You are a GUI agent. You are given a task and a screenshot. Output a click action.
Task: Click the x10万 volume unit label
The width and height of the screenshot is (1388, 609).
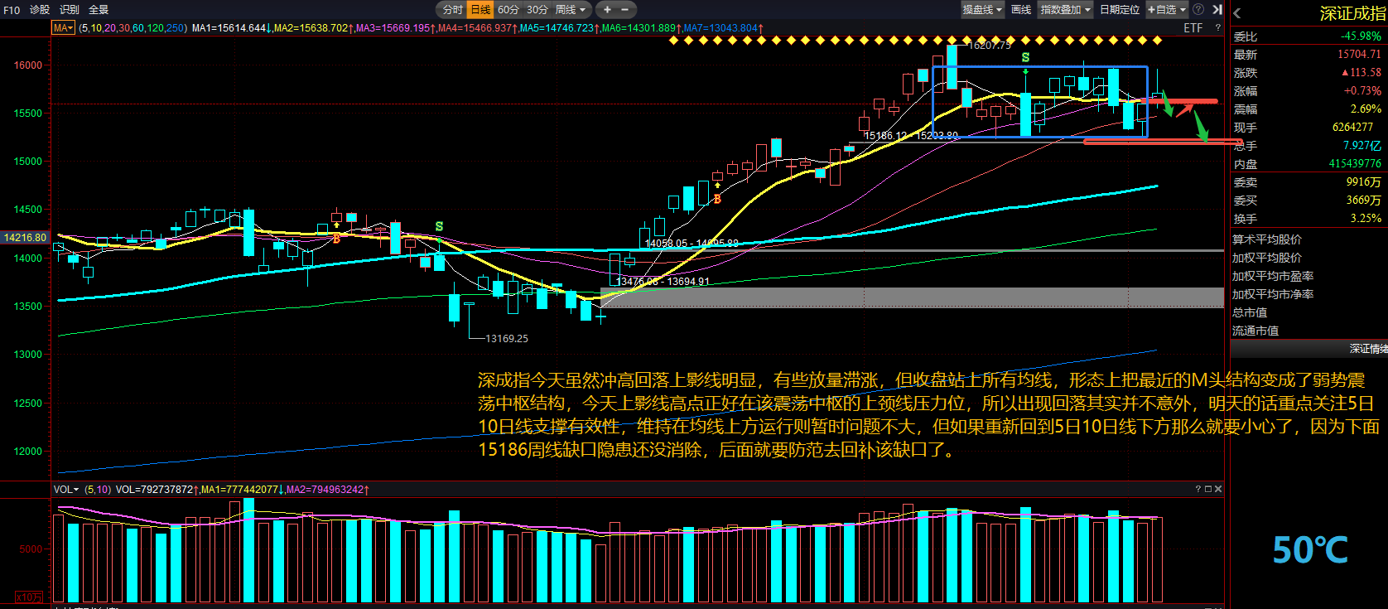[x=29, y=597]
